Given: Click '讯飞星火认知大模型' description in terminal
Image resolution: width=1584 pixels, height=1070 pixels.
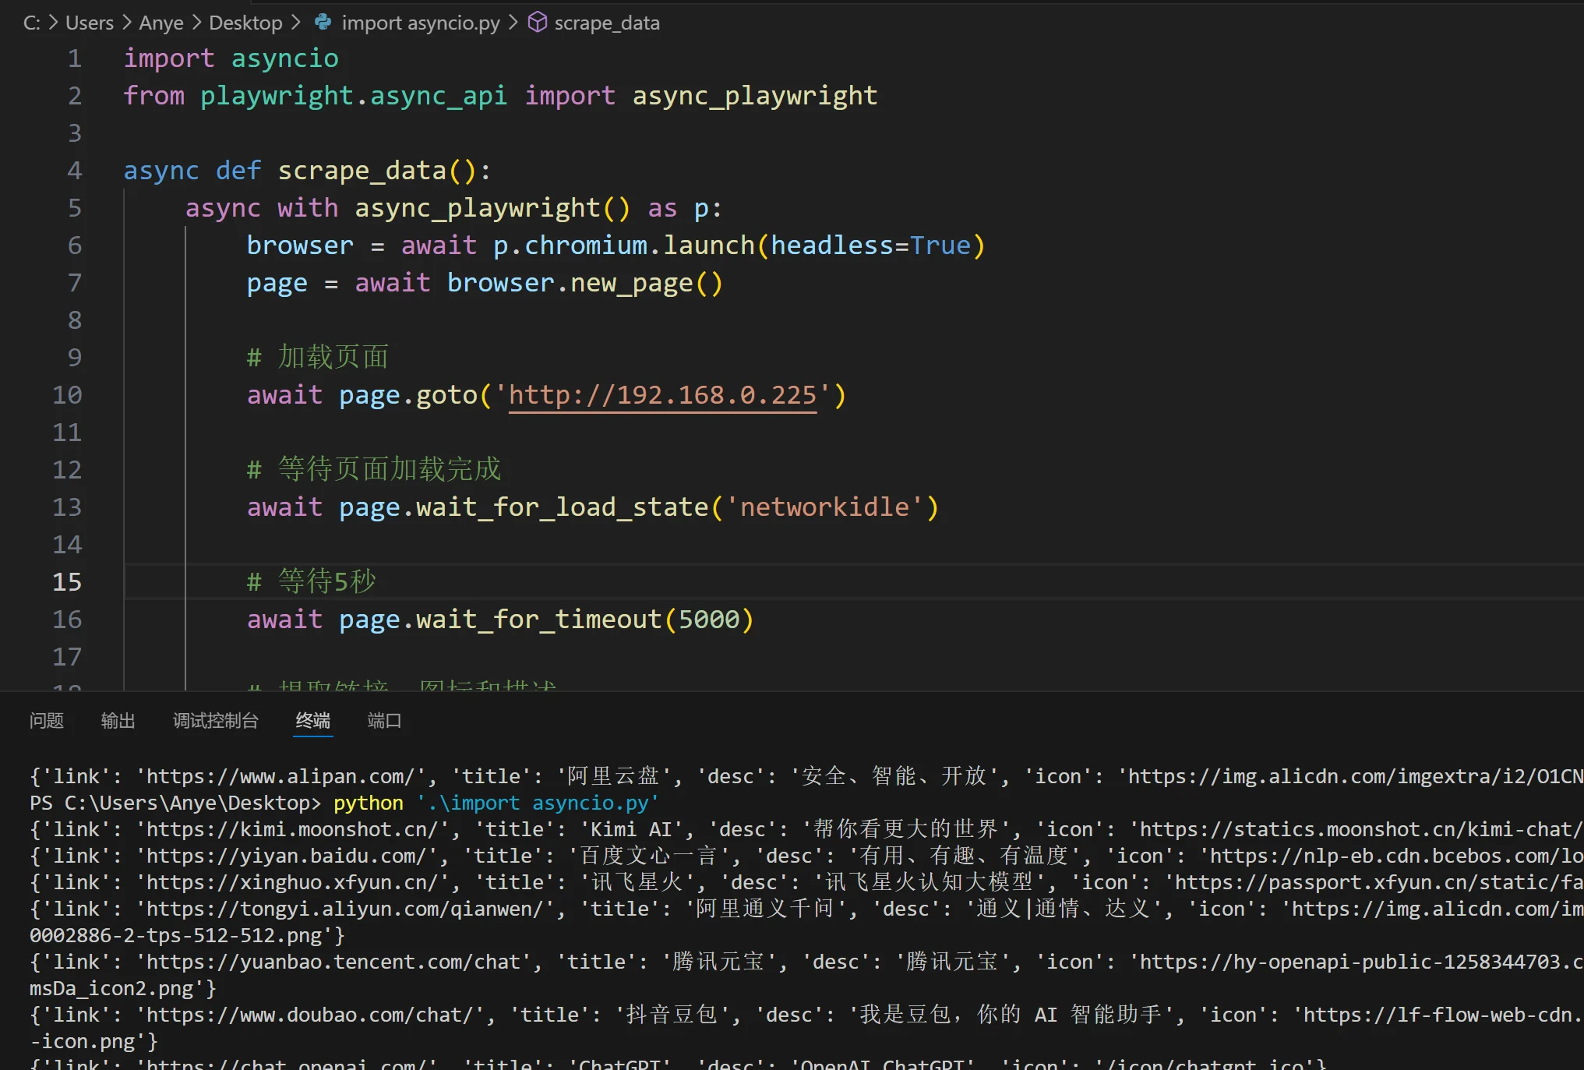Looking at the screenshot, I should point(929,882).
